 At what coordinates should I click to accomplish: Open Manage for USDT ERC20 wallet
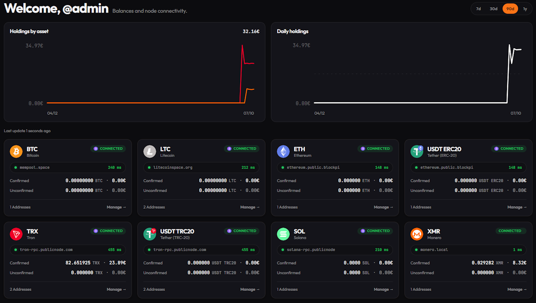coord(517,207)
